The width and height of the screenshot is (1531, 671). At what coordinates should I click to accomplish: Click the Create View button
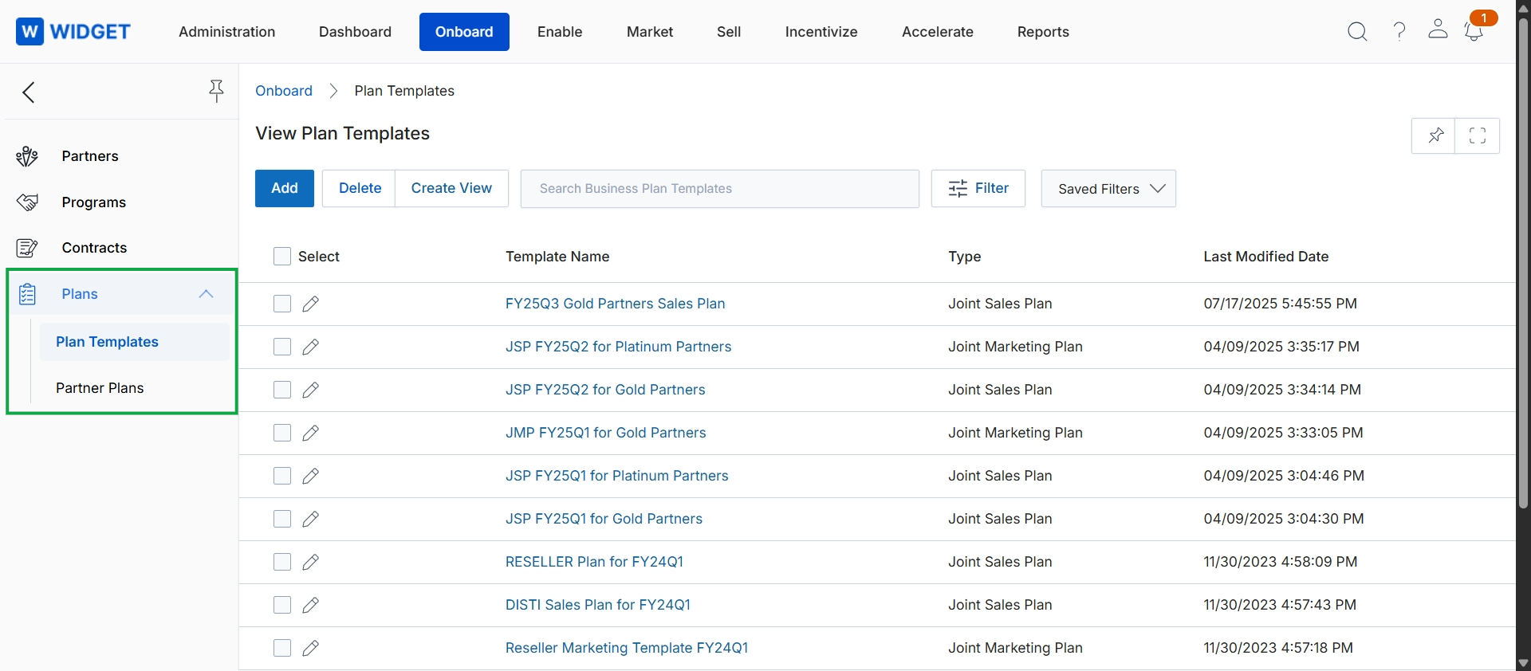(x=451, y=189)
